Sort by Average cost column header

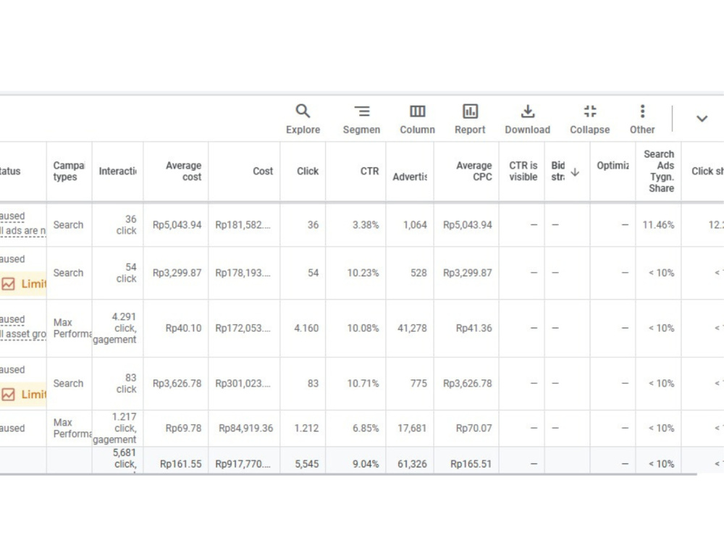183,172
